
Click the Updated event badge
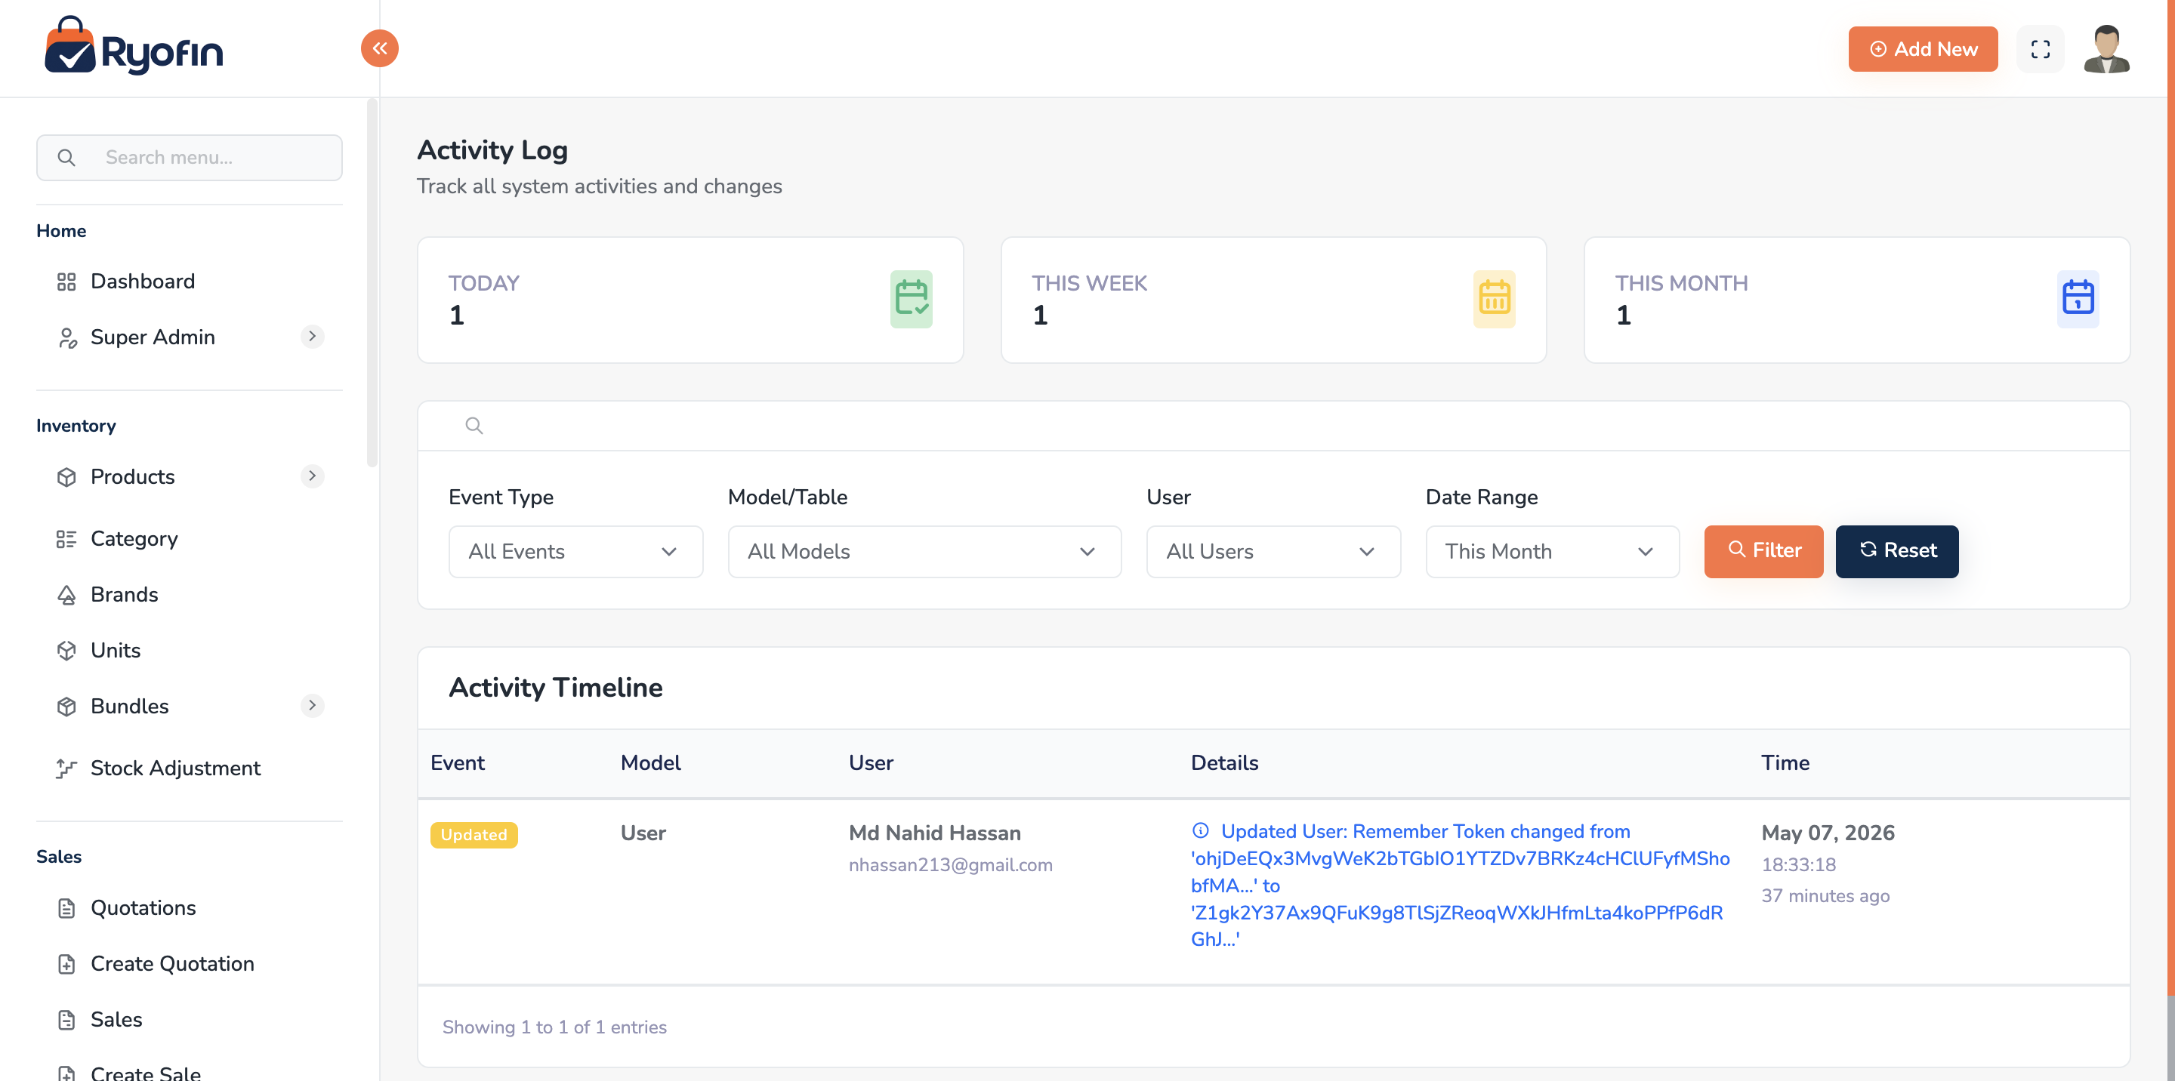pyautogui.click(x=474, y=835)
